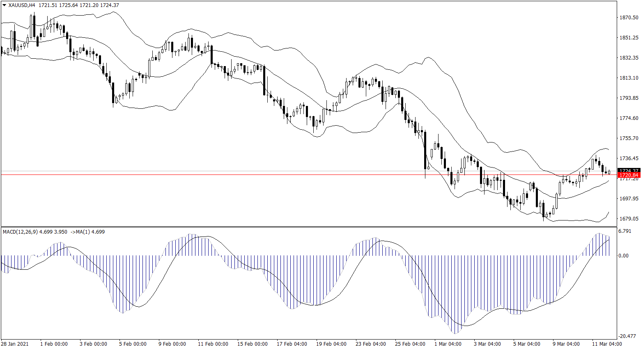Click the 1793.85 price scale label

tap(629, 98)
